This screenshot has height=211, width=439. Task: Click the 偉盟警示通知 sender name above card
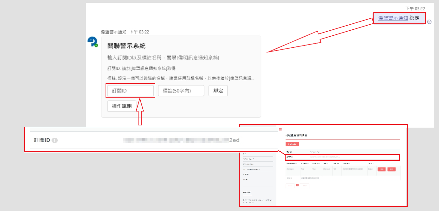(x=113, y=32)
